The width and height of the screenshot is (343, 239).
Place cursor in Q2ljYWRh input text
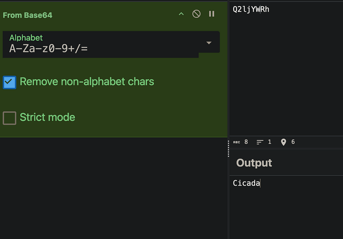251,9
